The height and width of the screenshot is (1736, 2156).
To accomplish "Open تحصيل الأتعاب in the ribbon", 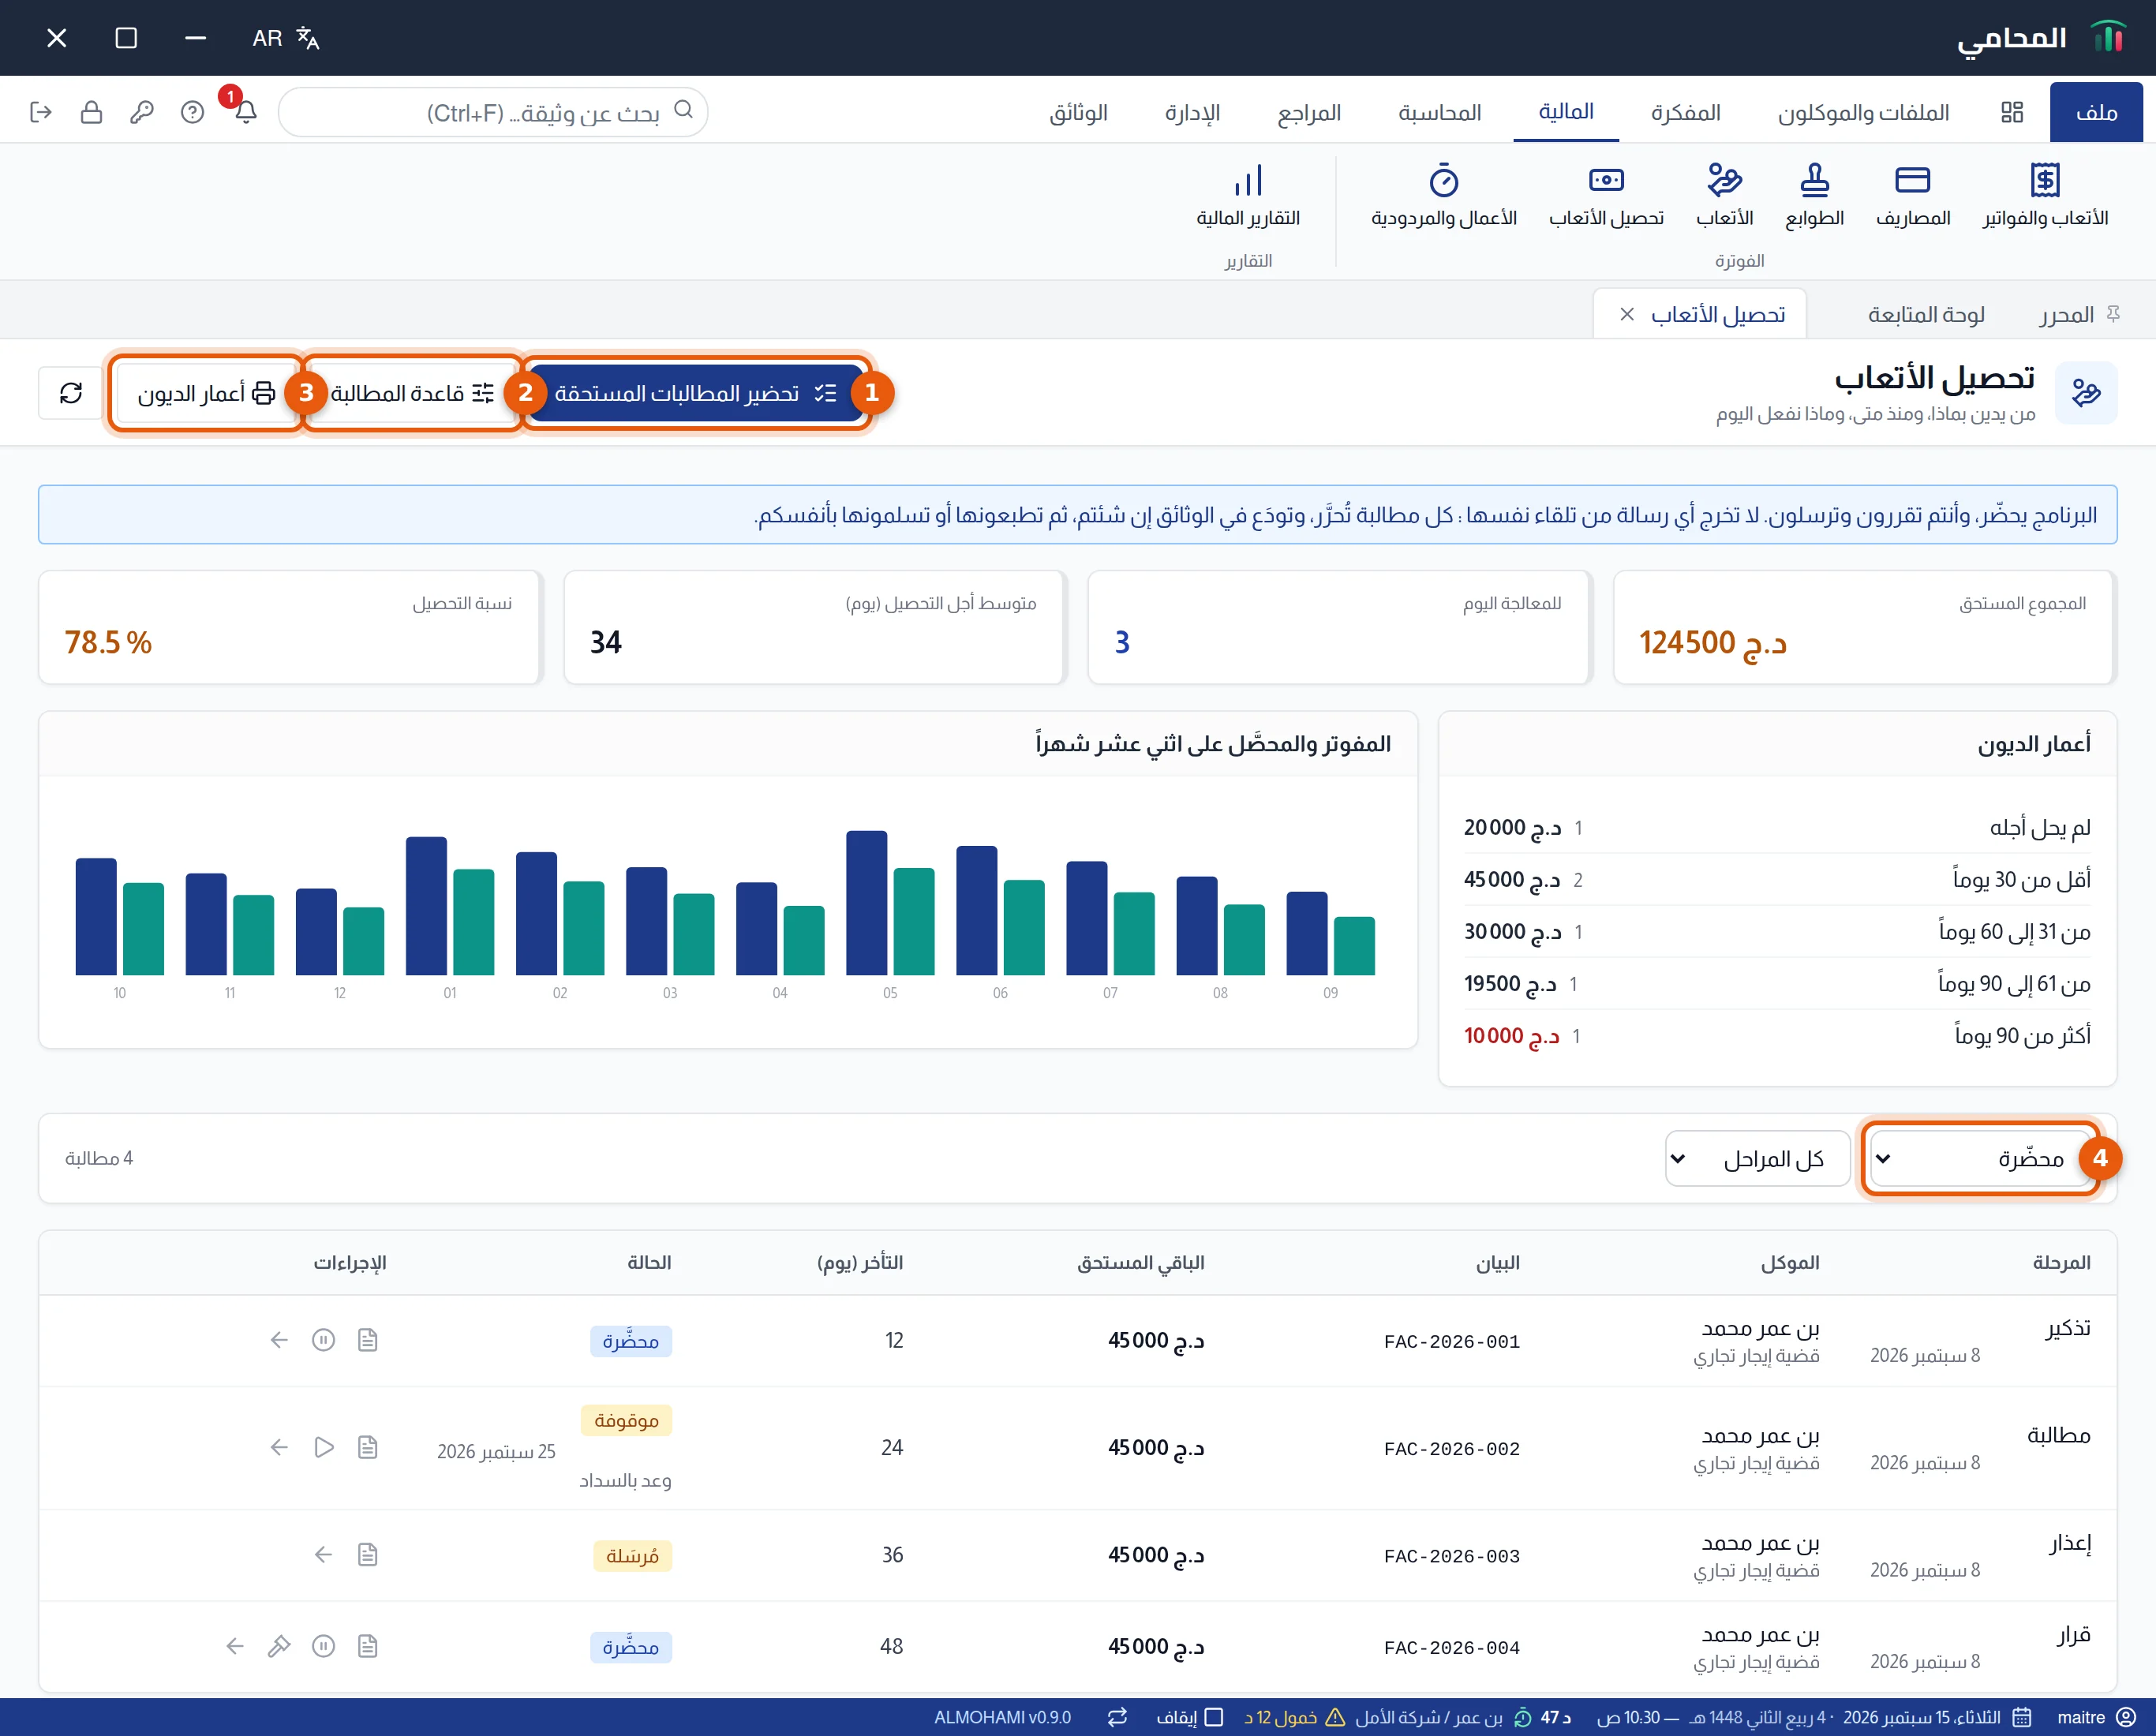I will [x=1606, y=196].
